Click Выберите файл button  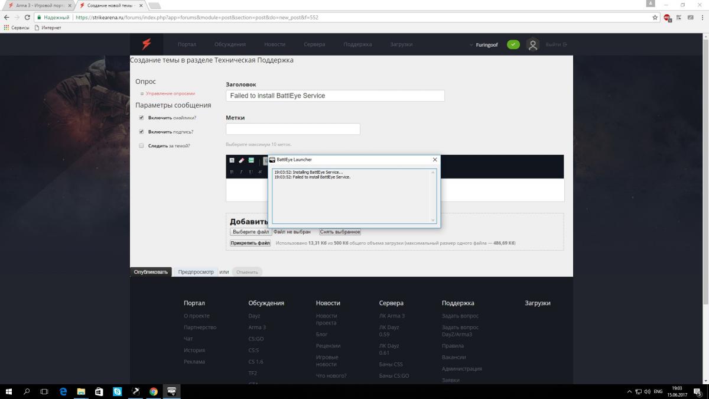click(251, 232)
